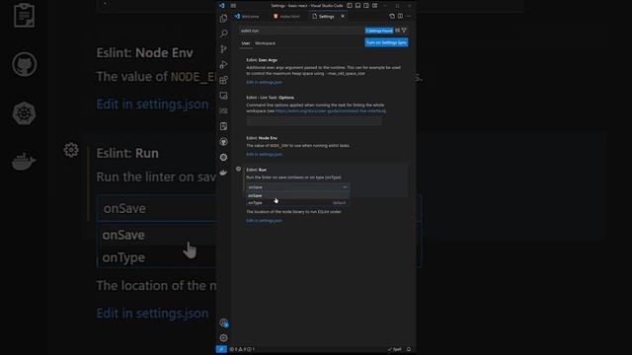Click the Lint Task Options text field
The image size is (632, 355).
(x=314, y=120)
